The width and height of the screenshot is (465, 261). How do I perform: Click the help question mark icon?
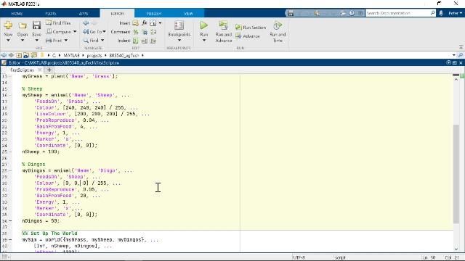click(352, 13)
